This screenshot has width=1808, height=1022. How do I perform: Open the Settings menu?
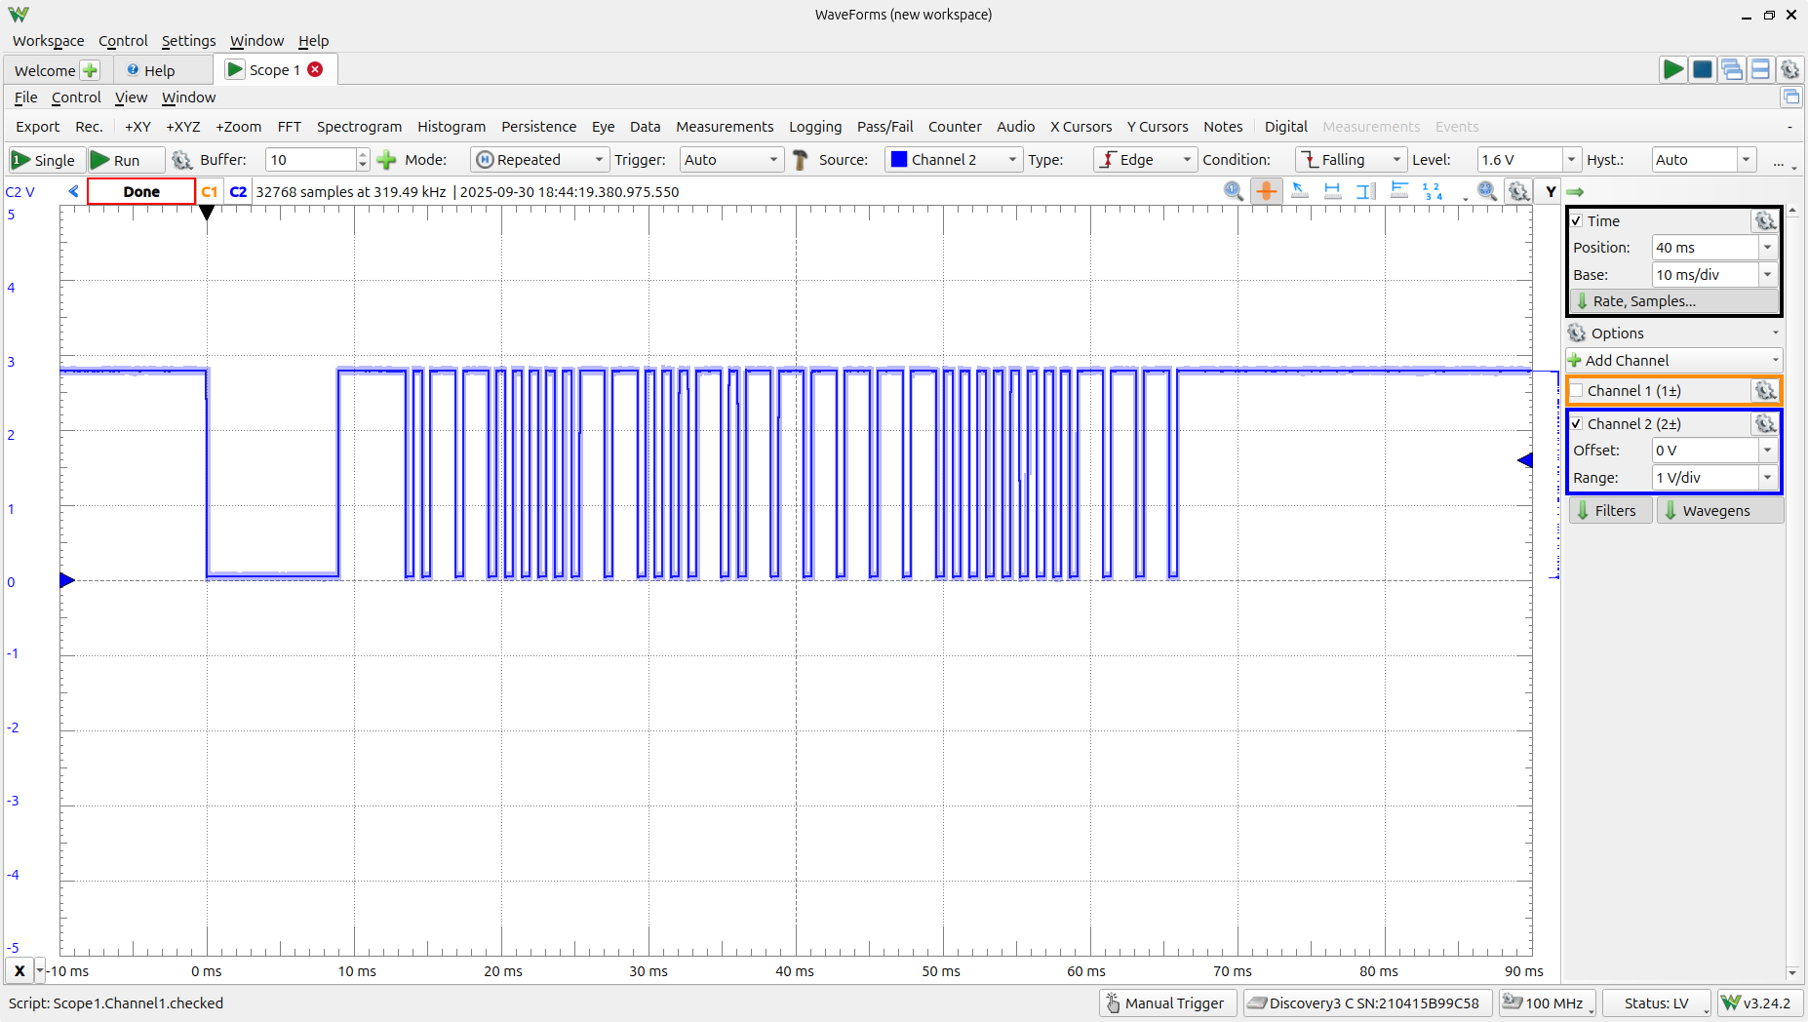tap(188, 41)
